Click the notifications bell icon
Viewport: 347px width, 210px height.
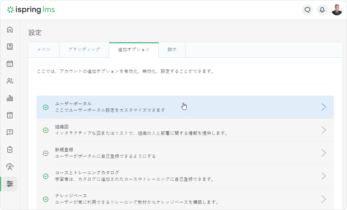[x=322, y=10]
